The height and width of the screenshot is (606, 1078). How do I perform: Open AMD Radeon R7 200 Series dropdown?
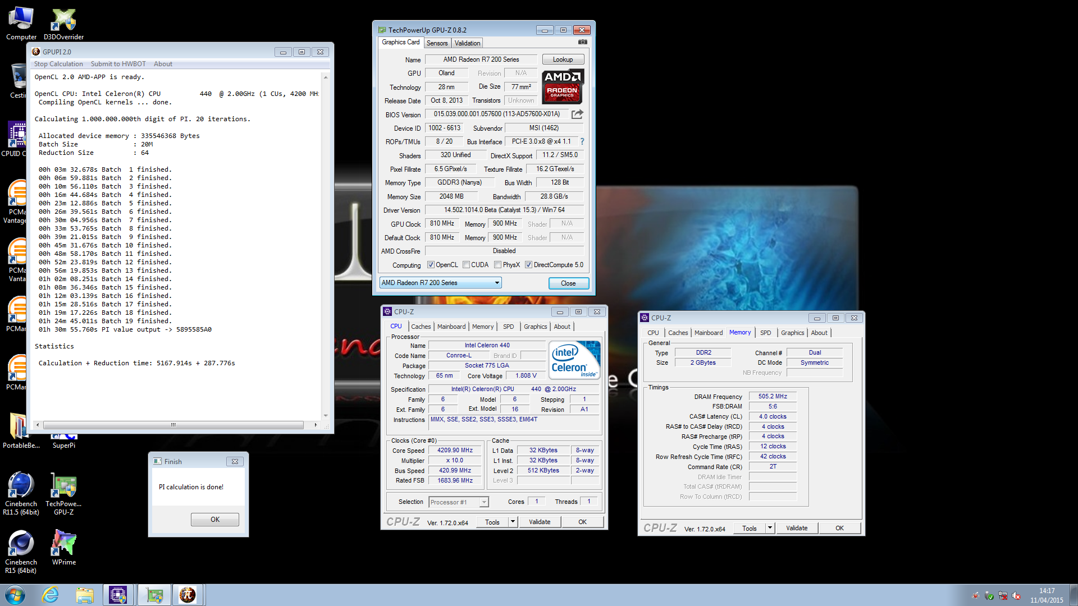coord(440,283)
